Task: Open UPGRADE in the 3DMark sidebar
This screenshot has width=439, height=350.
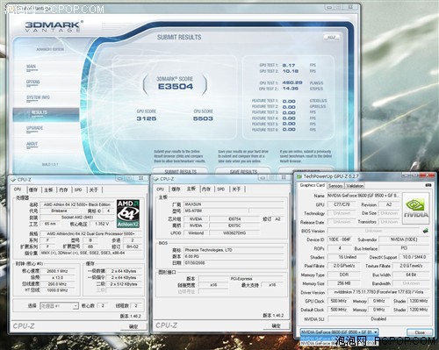Action: [34, 129]
